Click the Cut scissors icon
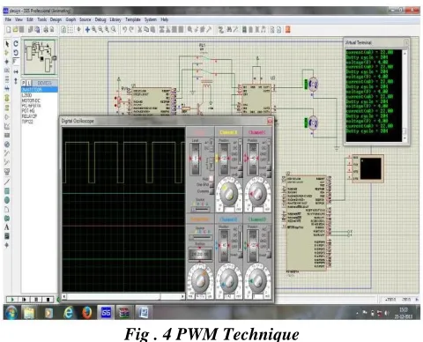The image size is (423, 342). point(140,29)
